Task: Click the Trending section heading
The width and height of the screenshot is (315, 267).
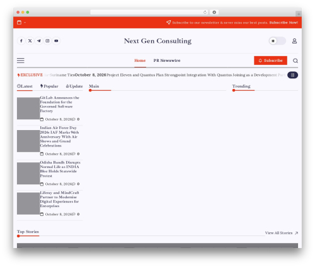Action: point(241,86)
